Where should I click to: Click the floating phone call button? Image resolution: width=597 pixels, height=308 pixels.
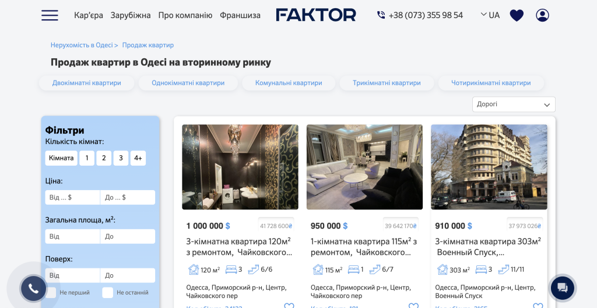click(x=33, y=289)
